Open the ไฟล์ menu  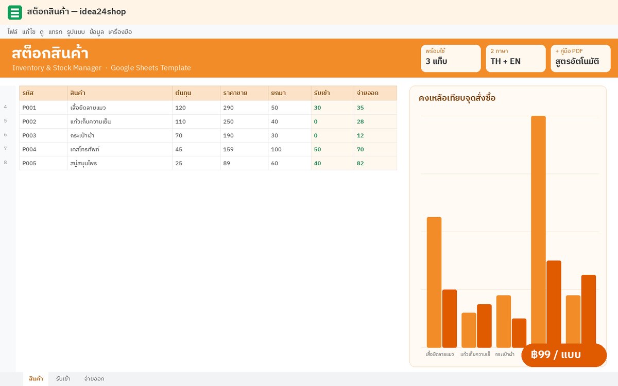point(12,32)
